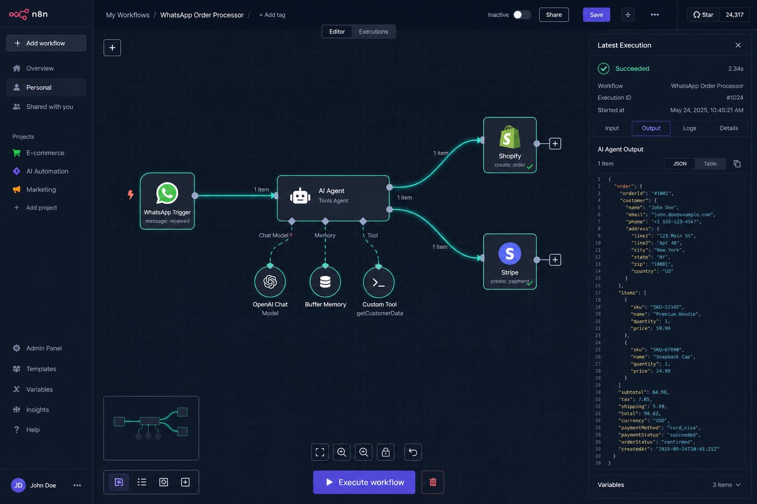Expand the Variables 3 items section
This screenshot has width=757, height=504.
pyautogui.click(x=669, y=485)
